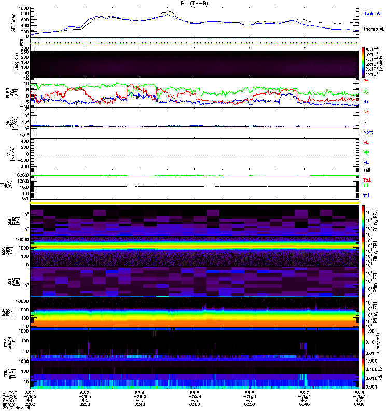Click the 0340 time tick label
This screenshot has height=415, width=389.
click(x=304, y=404)
